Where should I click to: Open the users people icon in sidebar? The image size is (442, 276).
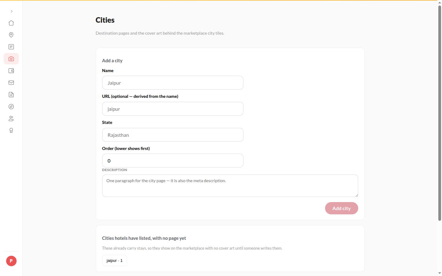pyautogui.click(x=11, y=119)
